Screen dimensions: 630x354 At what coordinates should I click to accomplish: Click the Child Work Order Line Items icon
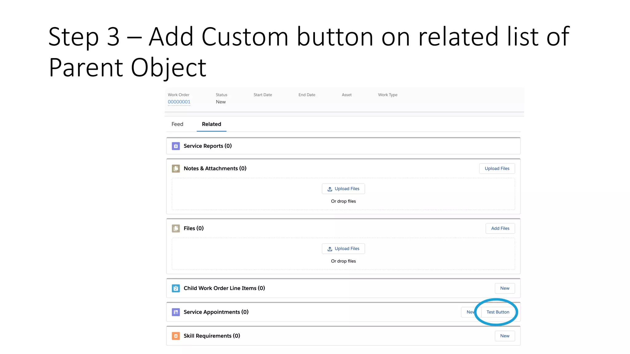click(176, 288)
